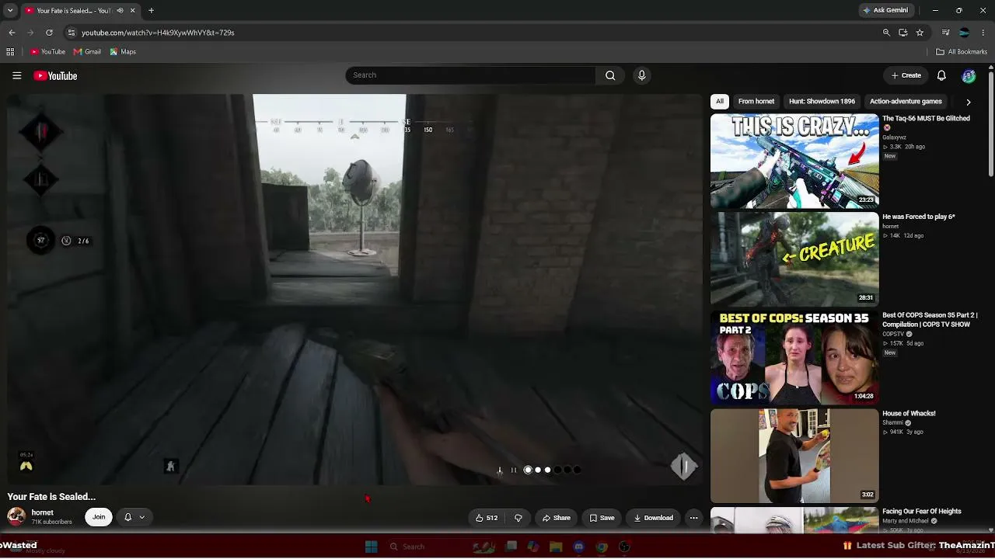Click the page vertical scrollbar thumb
This screenshot has width=995, height=559.
click(x=991, y=124)
